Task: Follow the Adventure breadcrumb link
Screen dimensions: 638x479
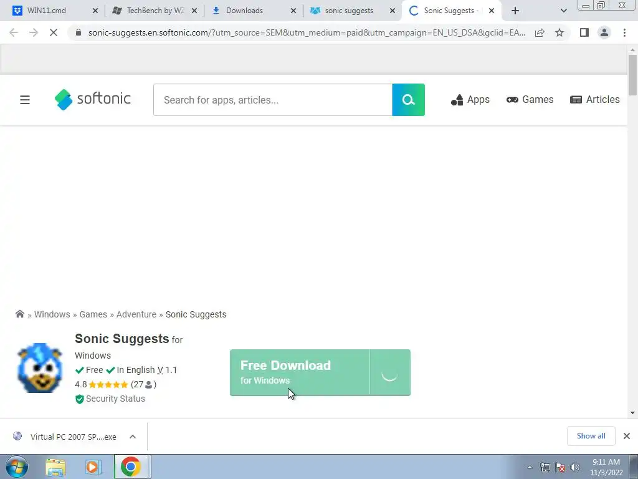Action: (x=136, y=314)
